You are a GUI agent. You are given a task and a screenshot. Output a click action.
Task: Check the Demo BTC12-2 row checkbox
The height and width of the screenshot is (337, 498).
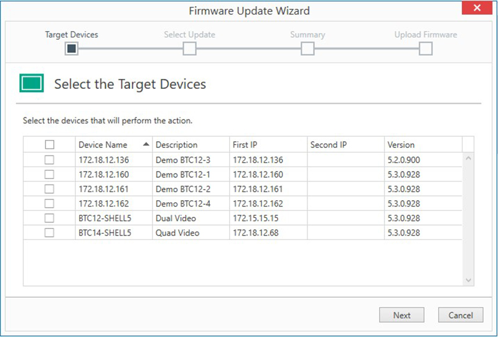[49, 189]
